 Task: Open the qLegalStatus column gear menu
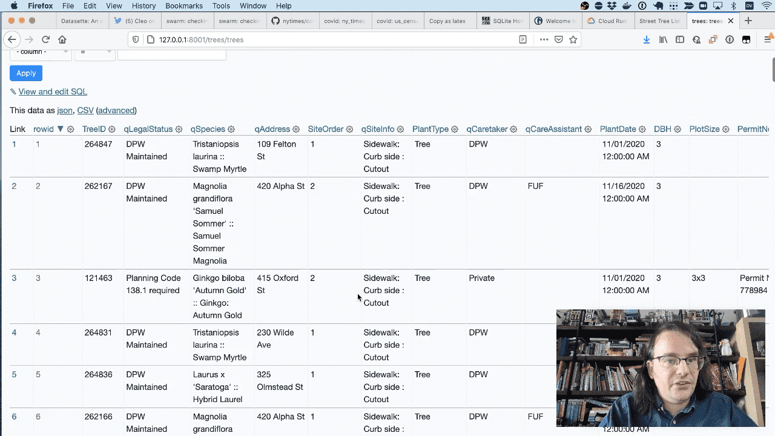179,129
